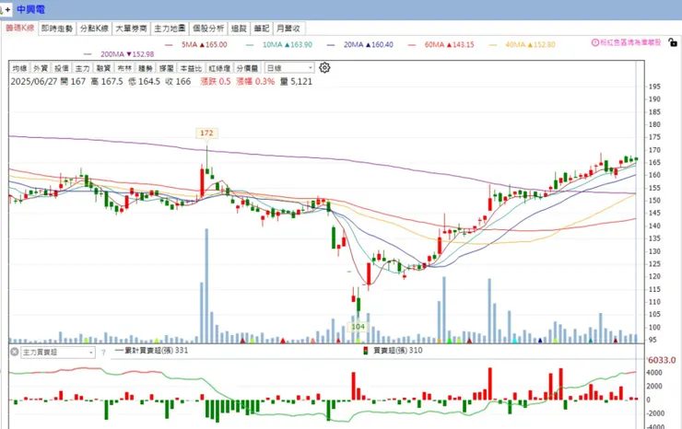Toggle the 外資 overlay button
Viewport: 682px width, 429px height.
click(41, 68)
